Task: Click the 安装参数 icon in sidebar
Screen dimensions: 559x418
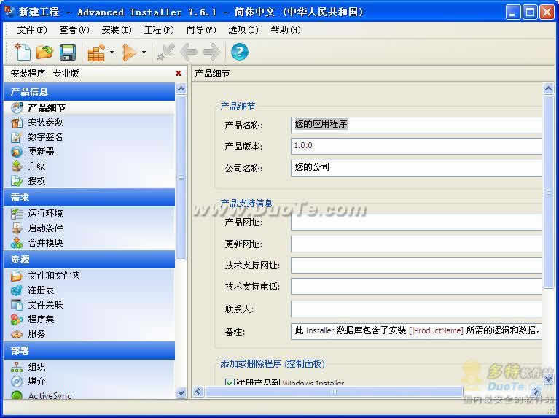Action: click(x=17, y=123)
